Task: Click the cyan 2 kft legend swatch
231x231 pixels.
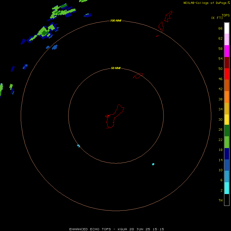Action: (227, 188)
